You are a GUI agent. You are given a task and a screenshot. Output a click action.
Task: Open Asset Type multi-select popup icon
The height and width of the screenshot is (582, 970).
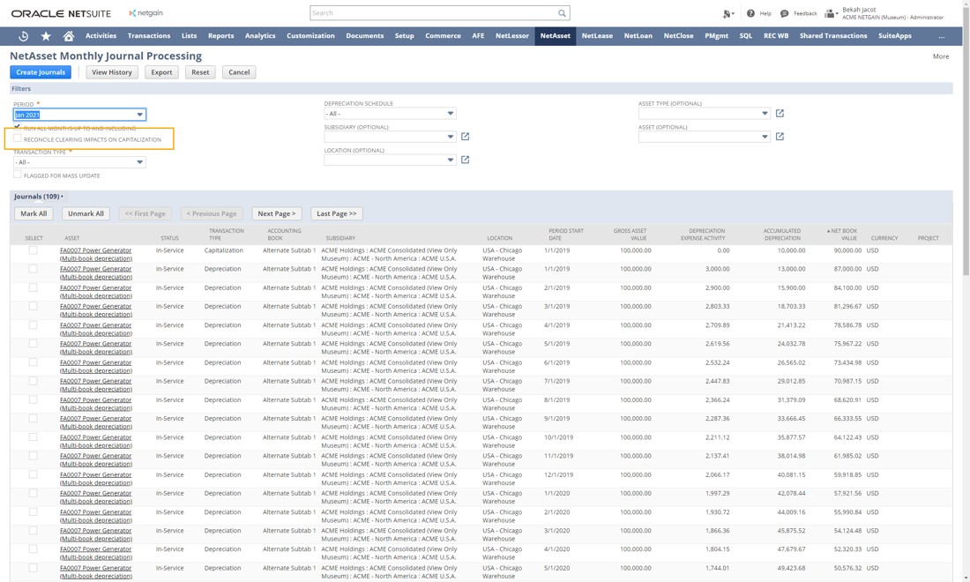780,113
